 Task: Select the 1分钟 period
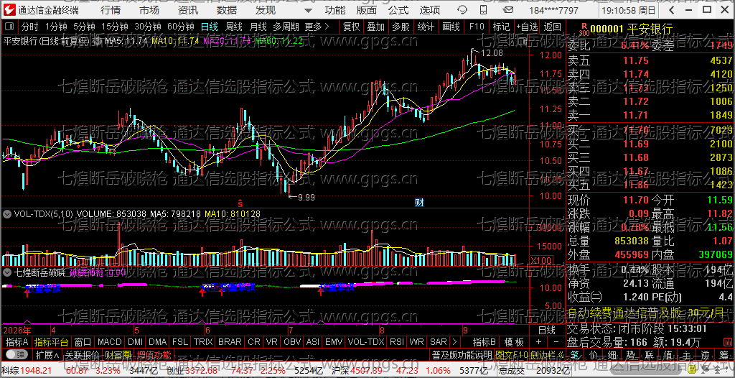(57, 27)
